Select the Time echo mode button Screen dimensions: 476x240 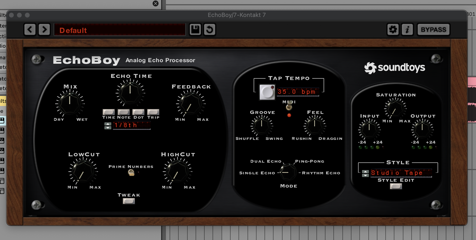(x=109, y=112)
